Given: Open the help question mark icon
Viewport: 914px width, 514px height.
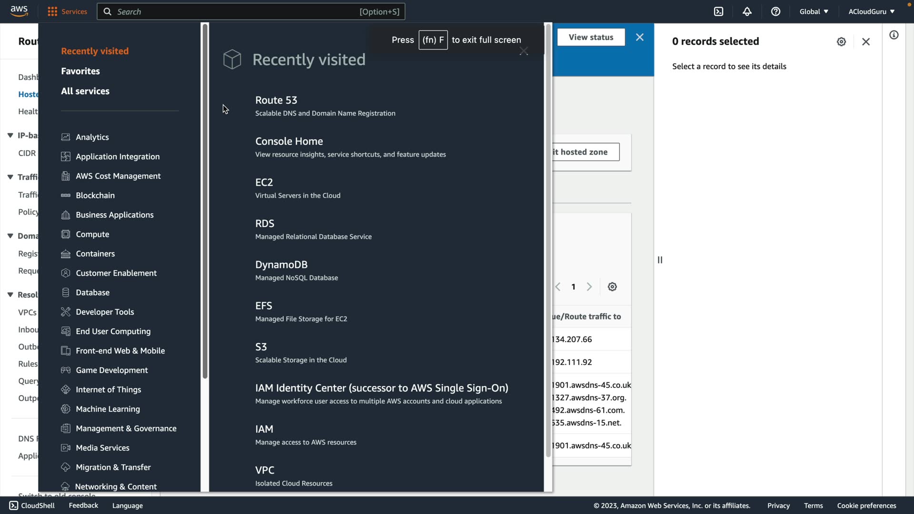Looking at the screenshot, I should tap(775, 11).
